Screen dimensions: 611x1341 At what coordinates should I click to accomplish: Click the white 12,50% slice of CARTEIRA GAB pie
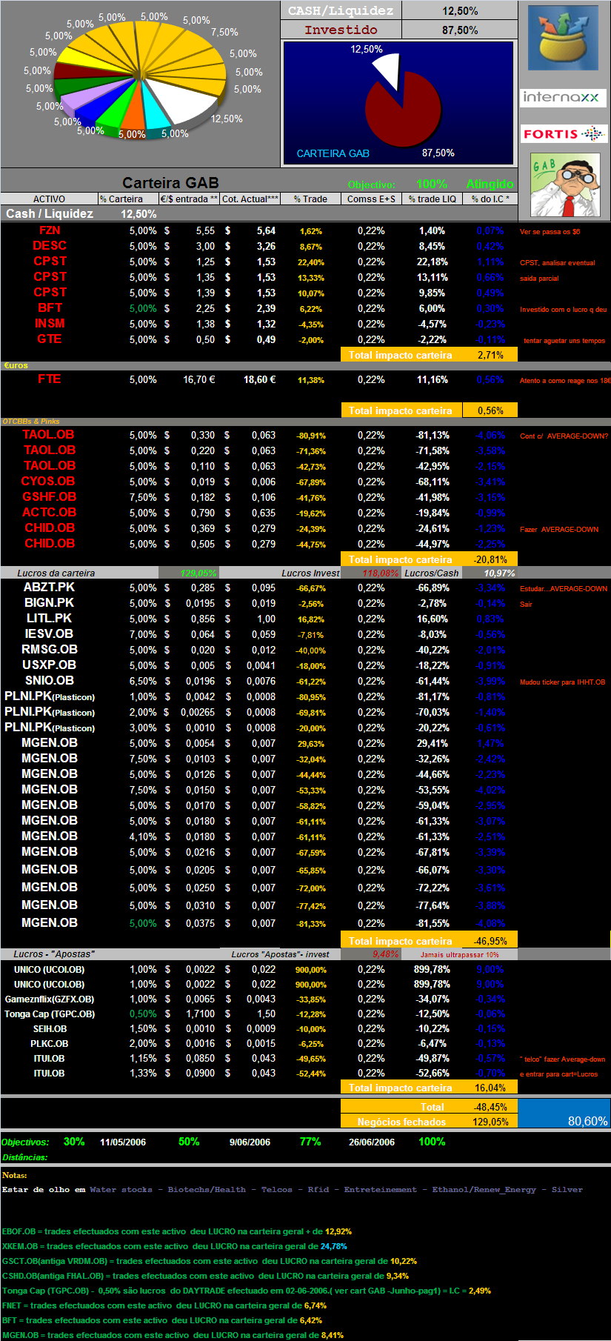[x=387, y=69]
